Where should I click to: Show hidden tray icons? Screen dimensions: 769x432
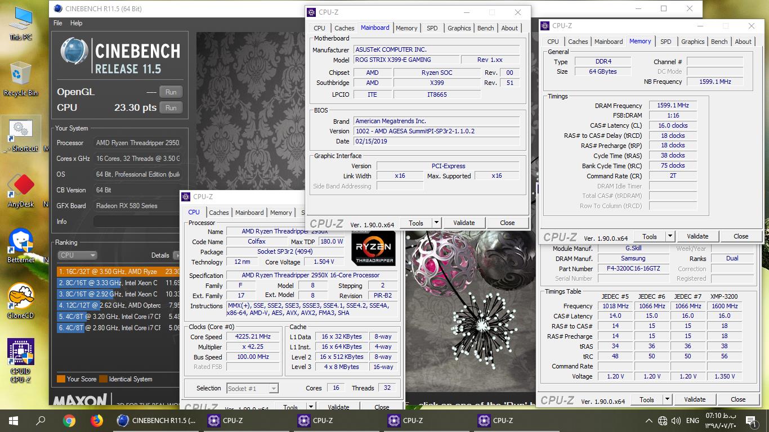tap(649, 421)
